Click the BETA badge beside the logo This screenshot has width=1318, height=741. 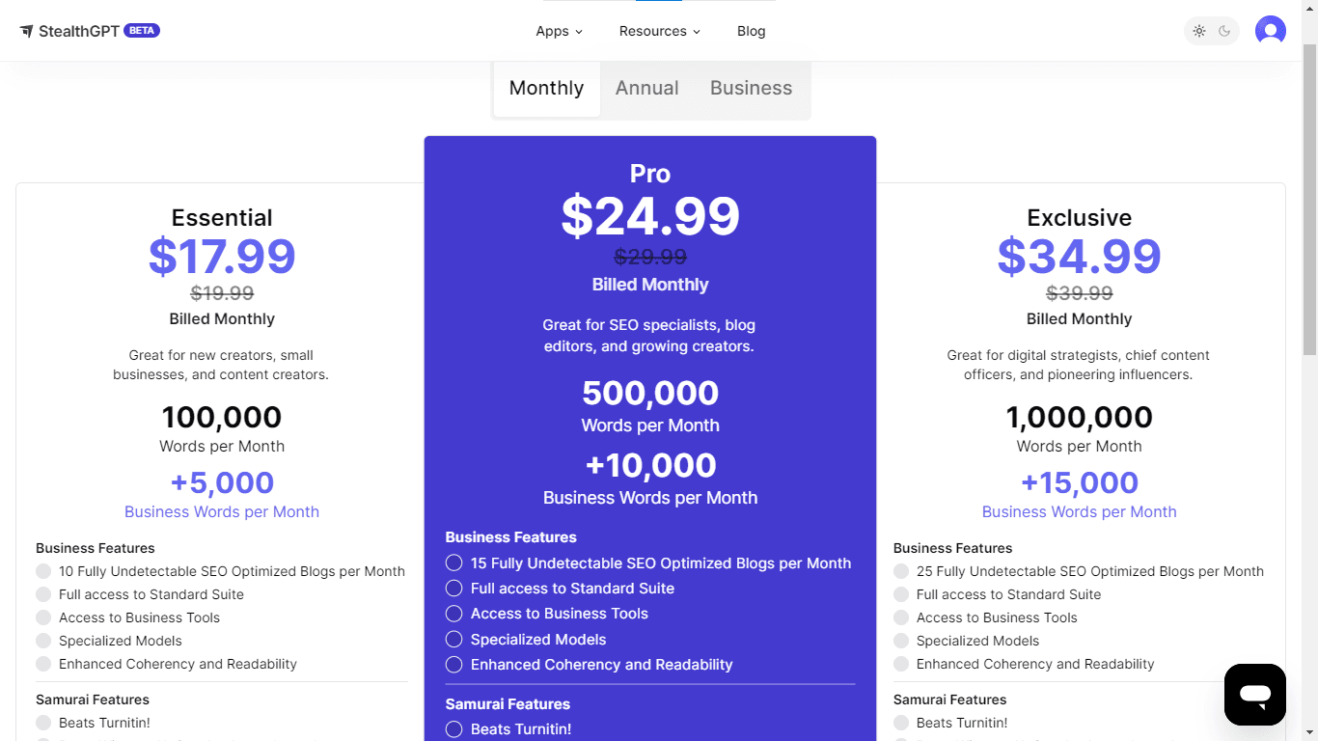pos(142,31)
